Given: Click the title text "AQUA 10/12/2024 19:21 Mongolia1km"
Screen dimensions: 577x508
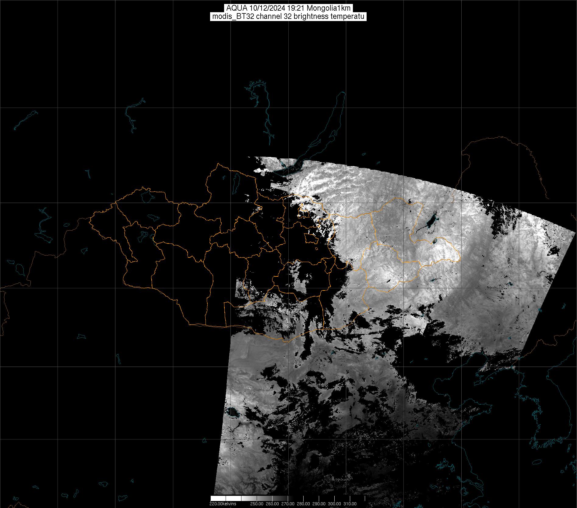Looking at the screenshot, I should point(288,8).
